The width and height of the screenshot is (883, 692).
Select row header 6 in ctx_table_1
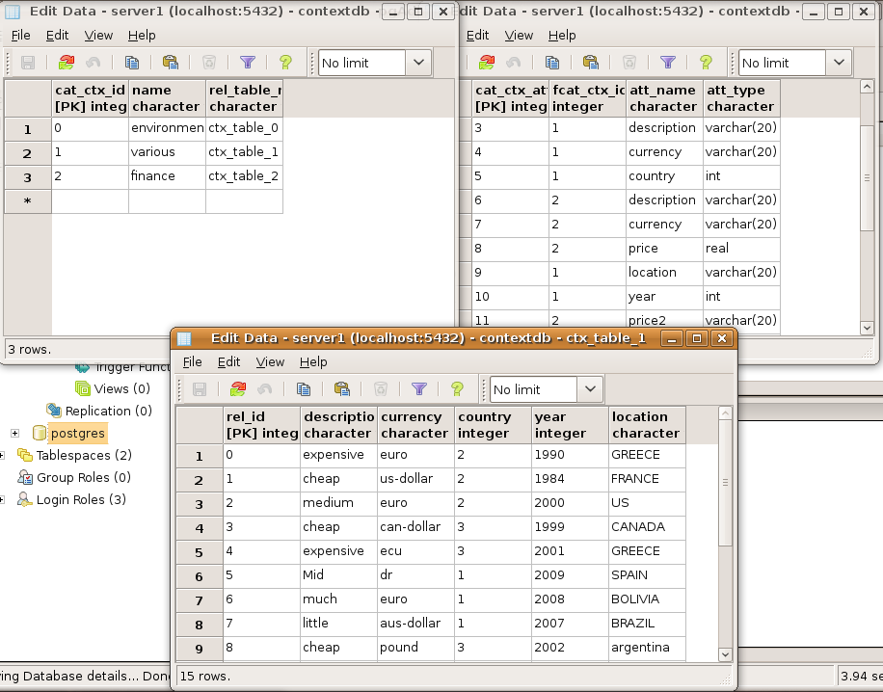pyautogui.click(x=199, y=576)
